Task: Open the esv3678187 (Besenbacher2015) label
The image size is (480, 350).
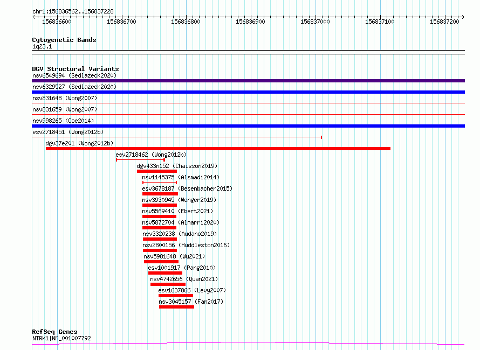Action: 187,188
